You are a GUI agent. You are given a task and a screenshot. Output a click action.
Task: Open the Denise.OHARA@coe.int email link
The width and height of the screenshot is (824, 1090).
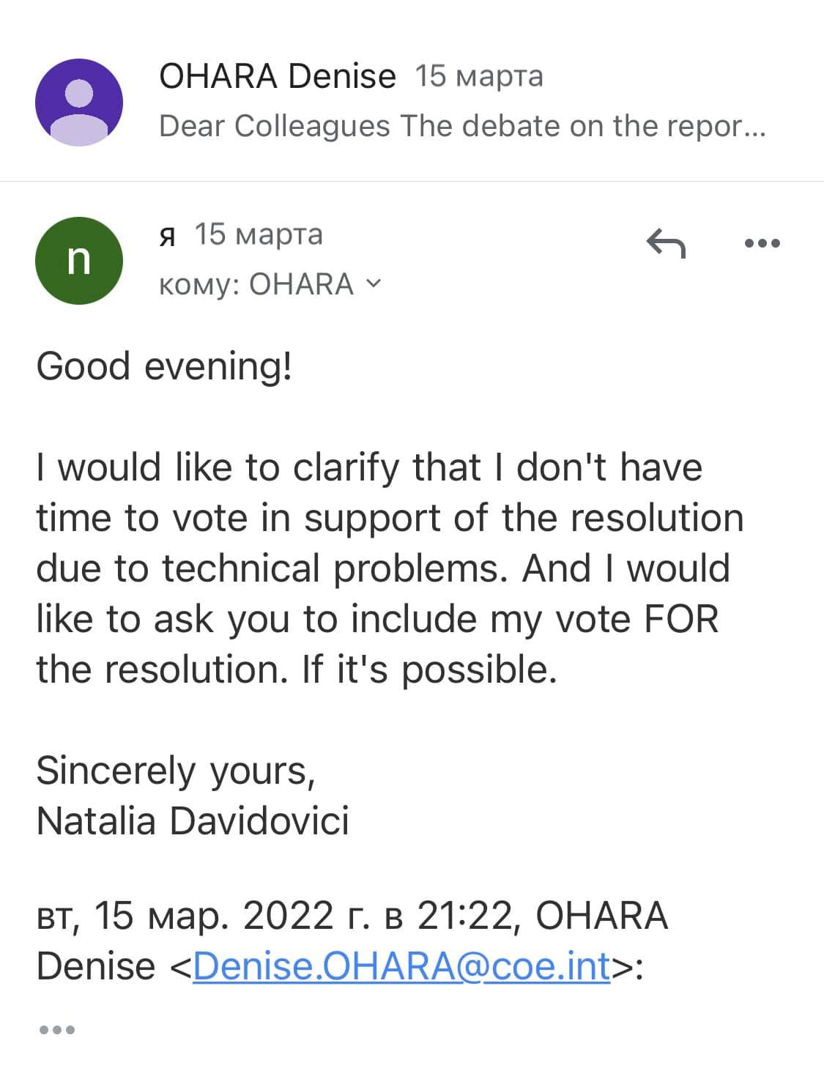point(401,966)
